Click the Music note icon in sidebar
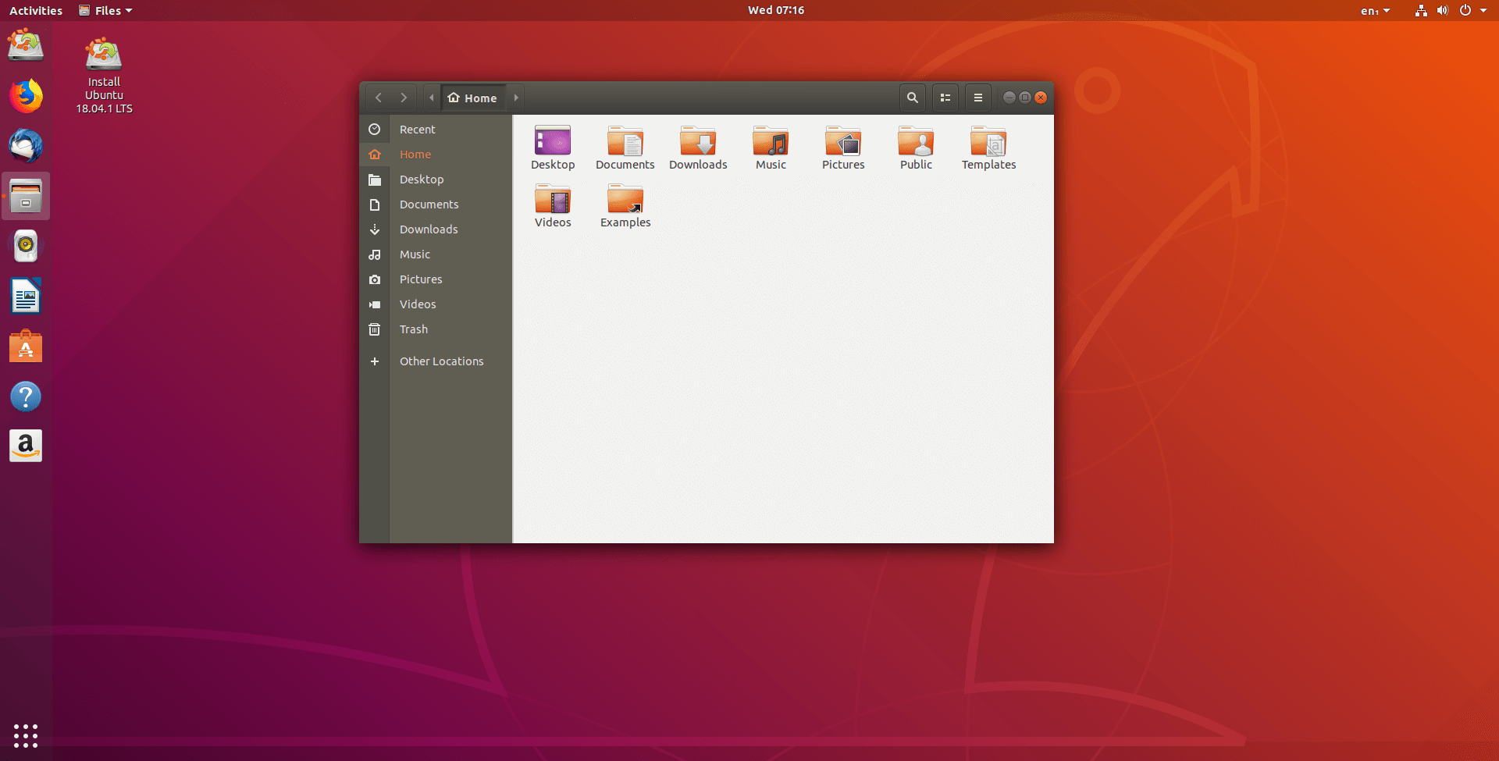The image size is (1499, 761). coord(375,254)
